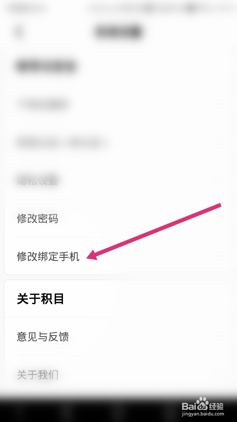Image resolution: width=237 pixels, height=422 pixels.
Task: Tap the blurred back arrow at top-left
Action: coord(19,32)
